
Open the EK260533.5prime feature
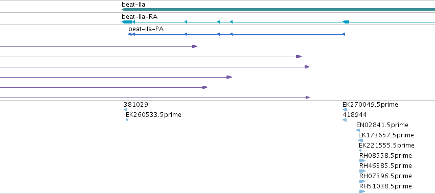[x=153, y=115]
